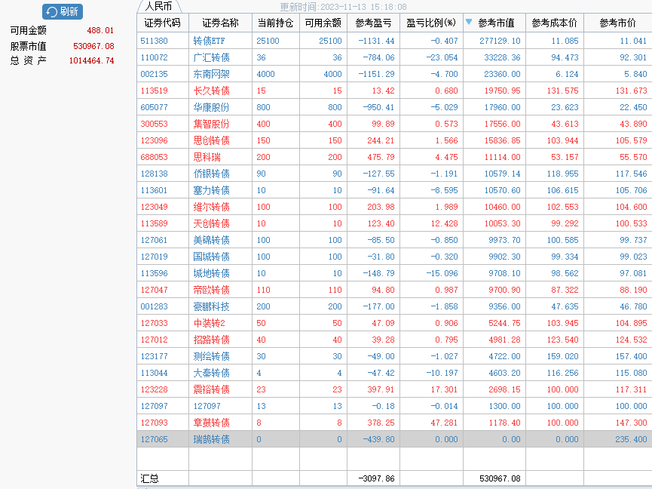Select security code 511380
Viewport: 652px width, 489px height.
tap(155, 41)
